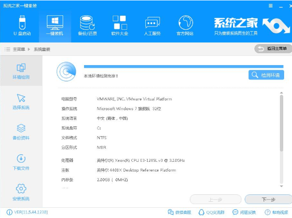The width and height of the screenshot is (292, 218).
Task: Open the 人工服务 manual service chat
Action: point(153,25)
